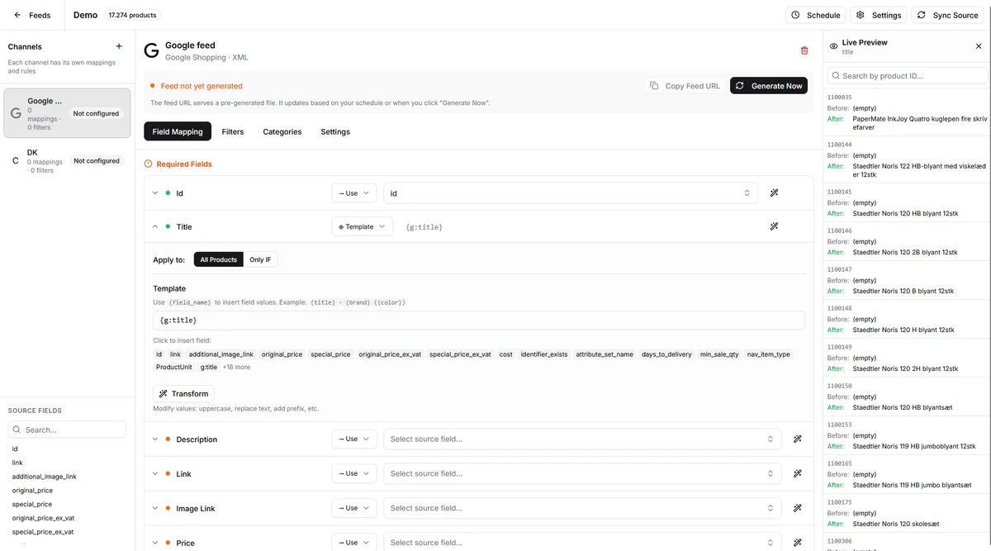The image size is (991, 551).
Task: Click the magic wand icon in Image Link row
Action: [x=797, y=508]
